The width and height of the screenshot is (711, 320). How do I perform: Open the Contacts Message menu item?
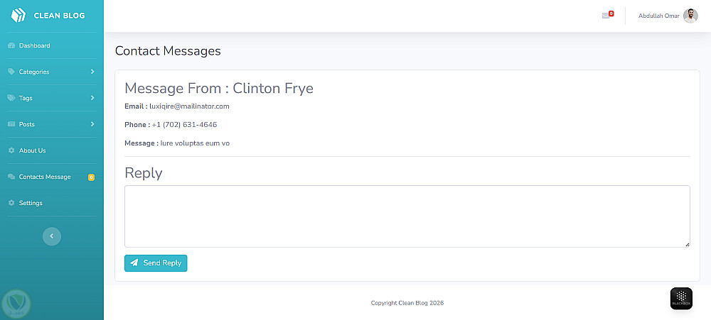45,177
